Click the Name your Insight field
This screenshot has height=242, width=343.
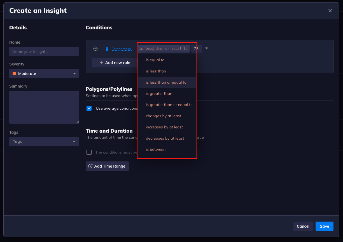[44, 51]
